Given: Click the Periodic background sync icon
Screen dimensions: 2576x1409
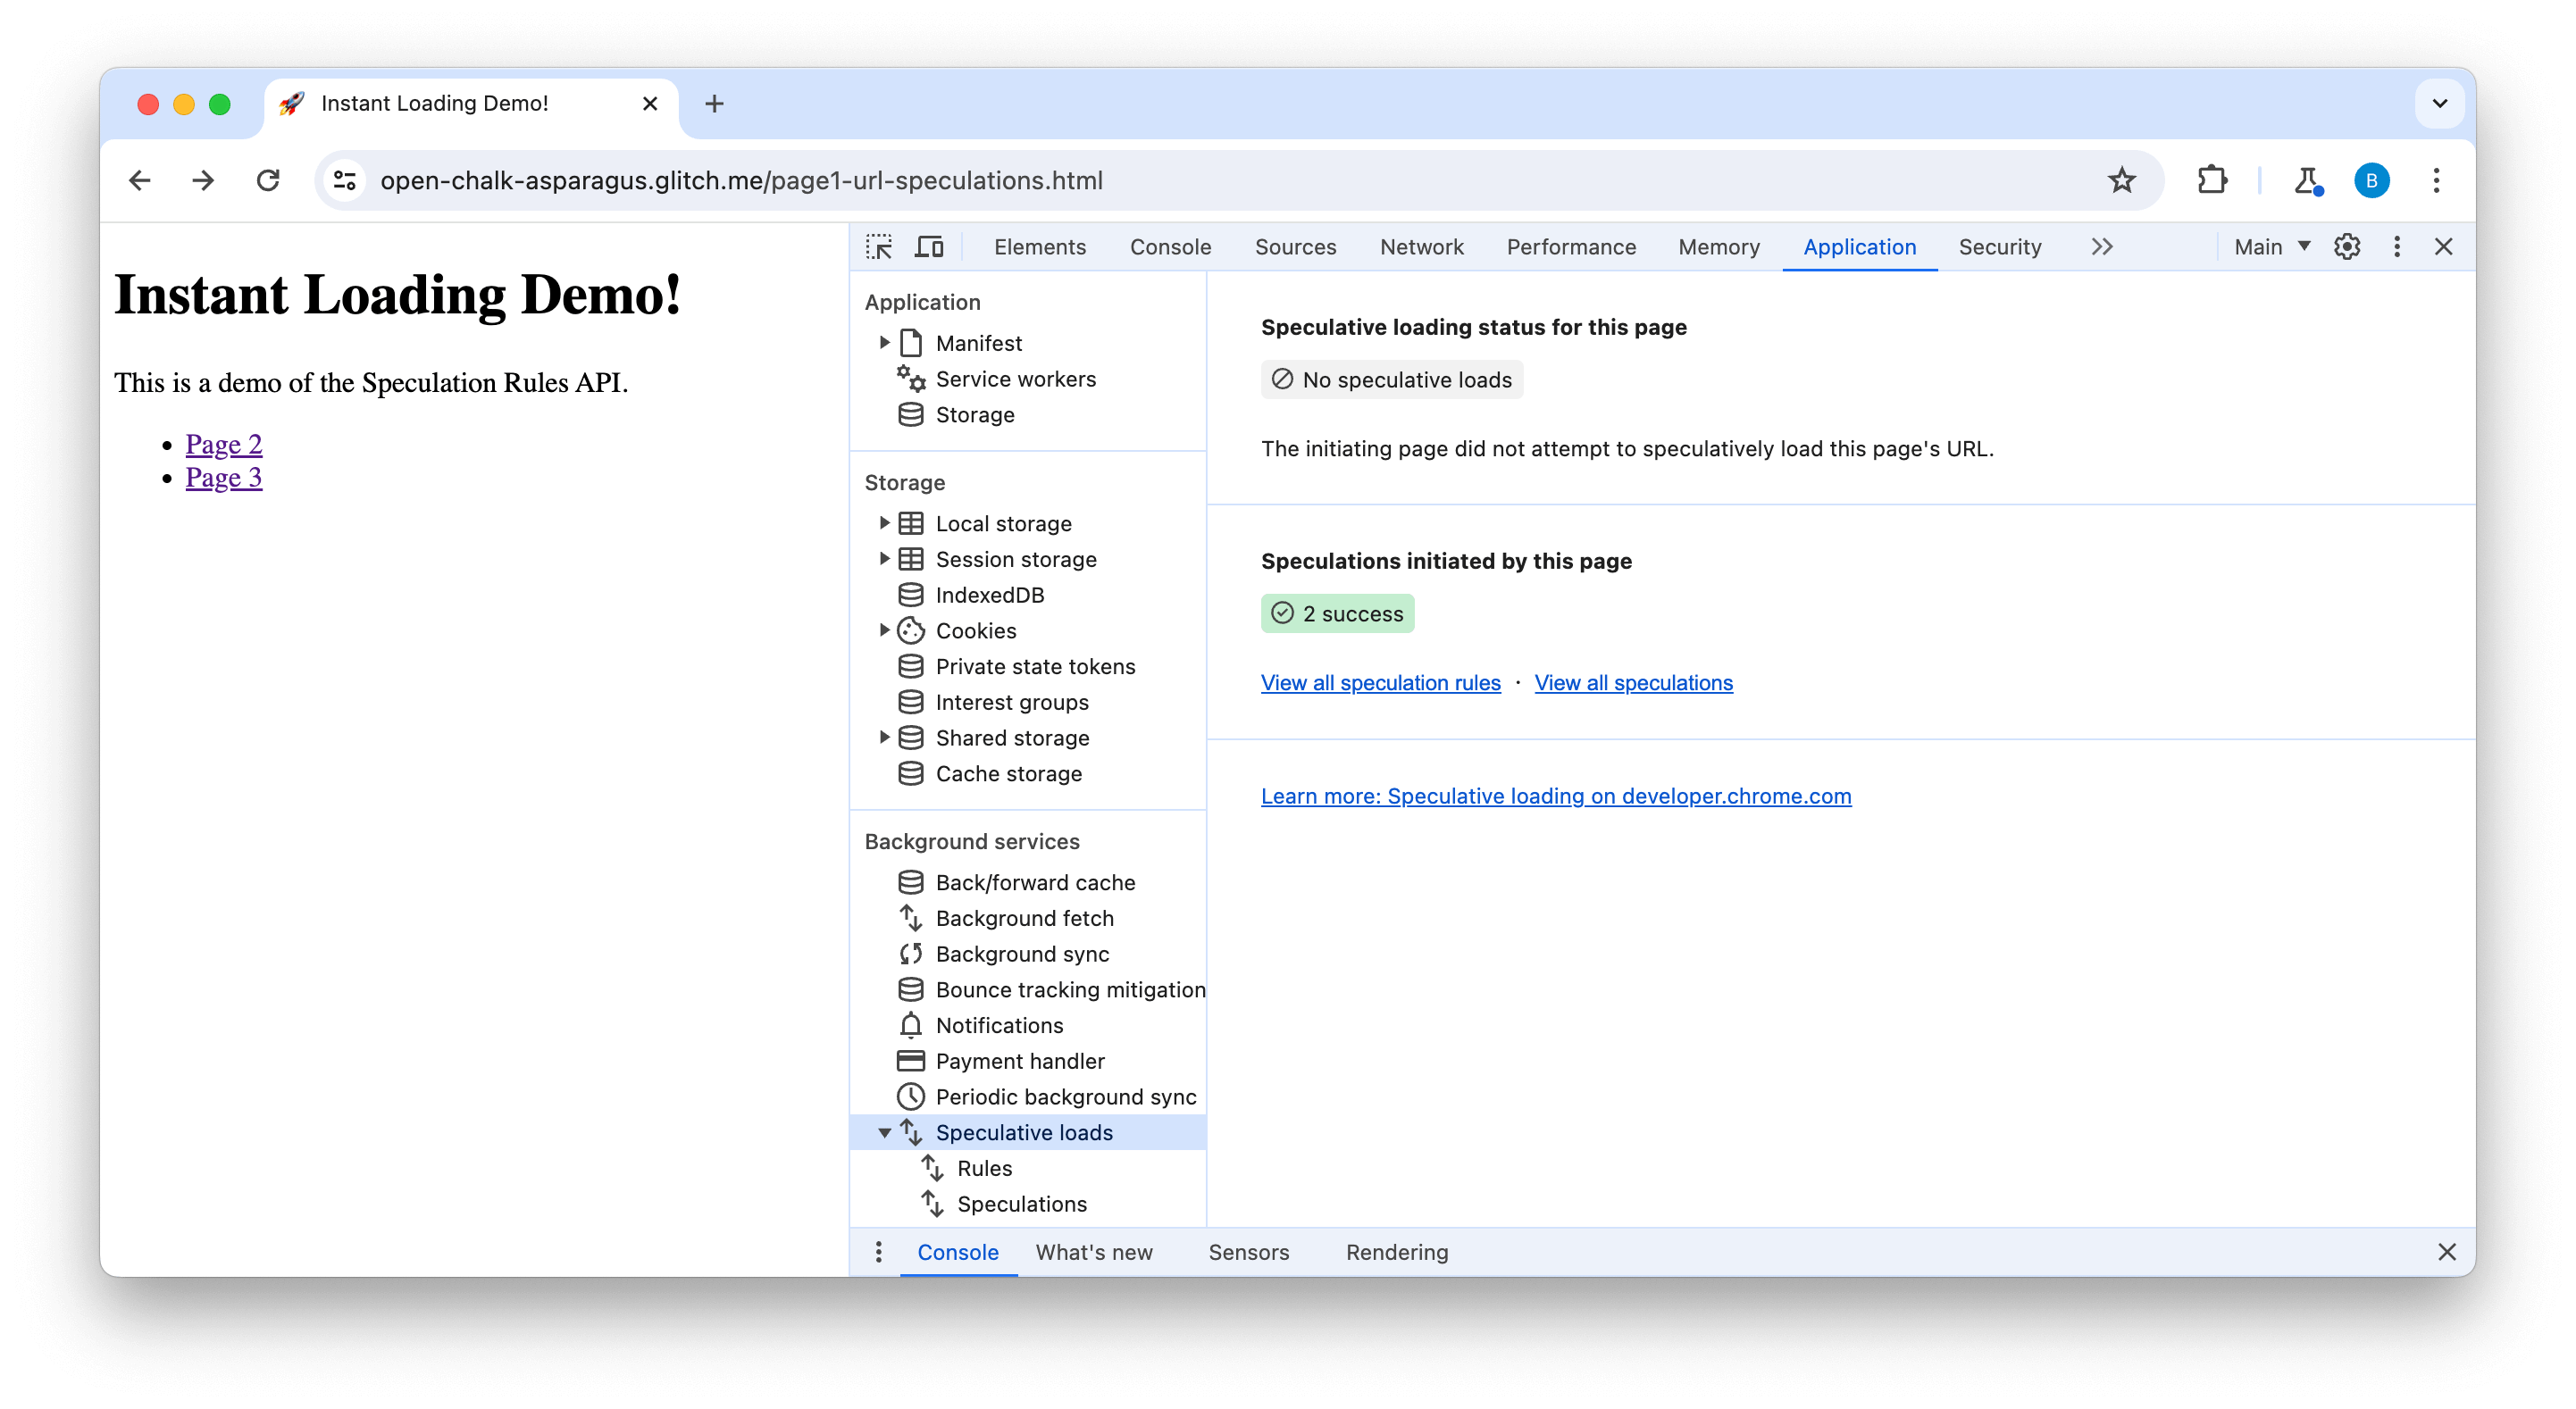Looking at the screenshot, I should tap(911, 1096).
